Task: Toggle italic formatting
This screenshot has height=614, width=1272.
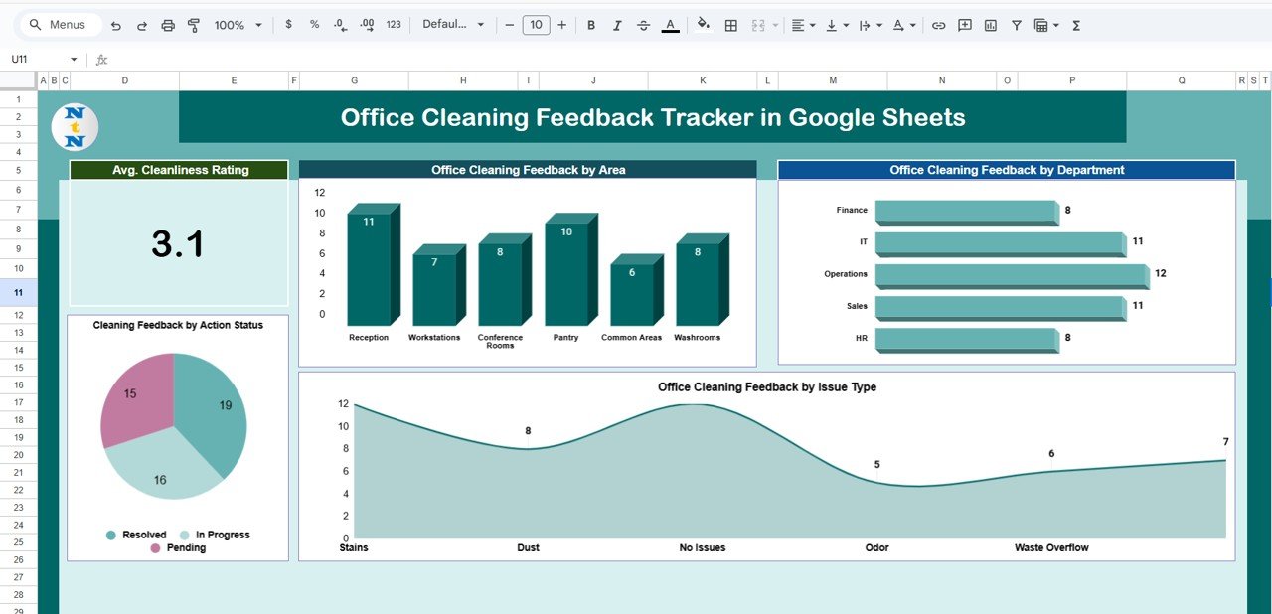Action: pos(616,24)
